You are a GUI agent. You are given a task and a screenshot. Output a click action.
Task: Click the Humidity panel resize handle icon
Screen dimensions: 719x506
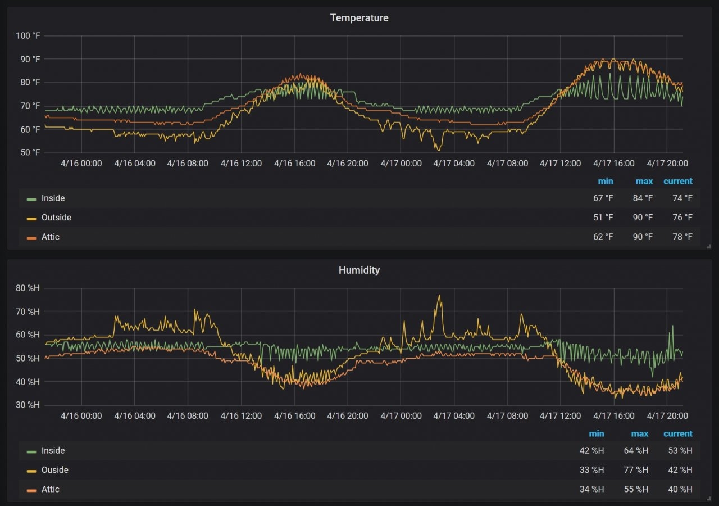(x=709, y=498)
